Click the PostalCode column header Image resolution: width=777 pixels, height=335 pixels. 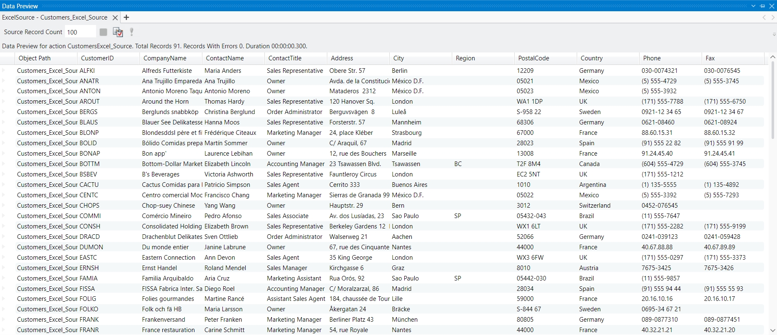click(533, 58)
